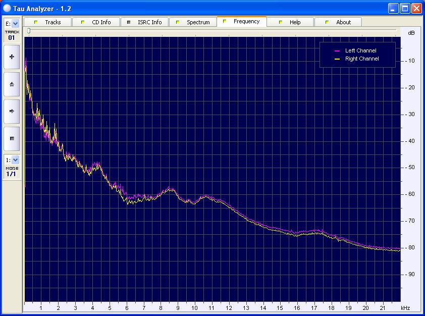
Task: Open the CD Info tab
Action: coord(96,22)
